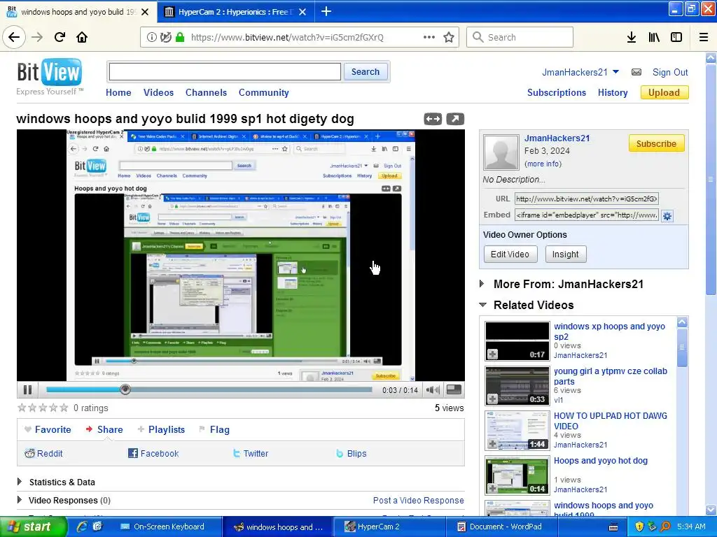This screenshot has height=537, width=717.
Task: Open the Playlists action tab
Action: 161,429
